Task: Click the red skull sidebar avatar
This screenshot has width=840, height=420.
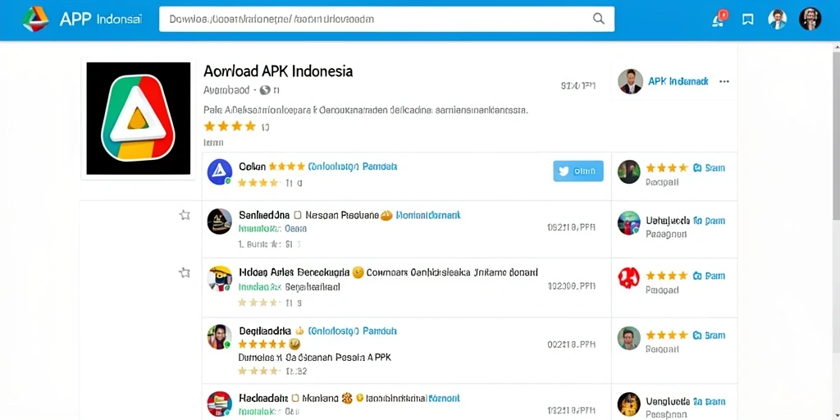Action: [x=629, y=278]
